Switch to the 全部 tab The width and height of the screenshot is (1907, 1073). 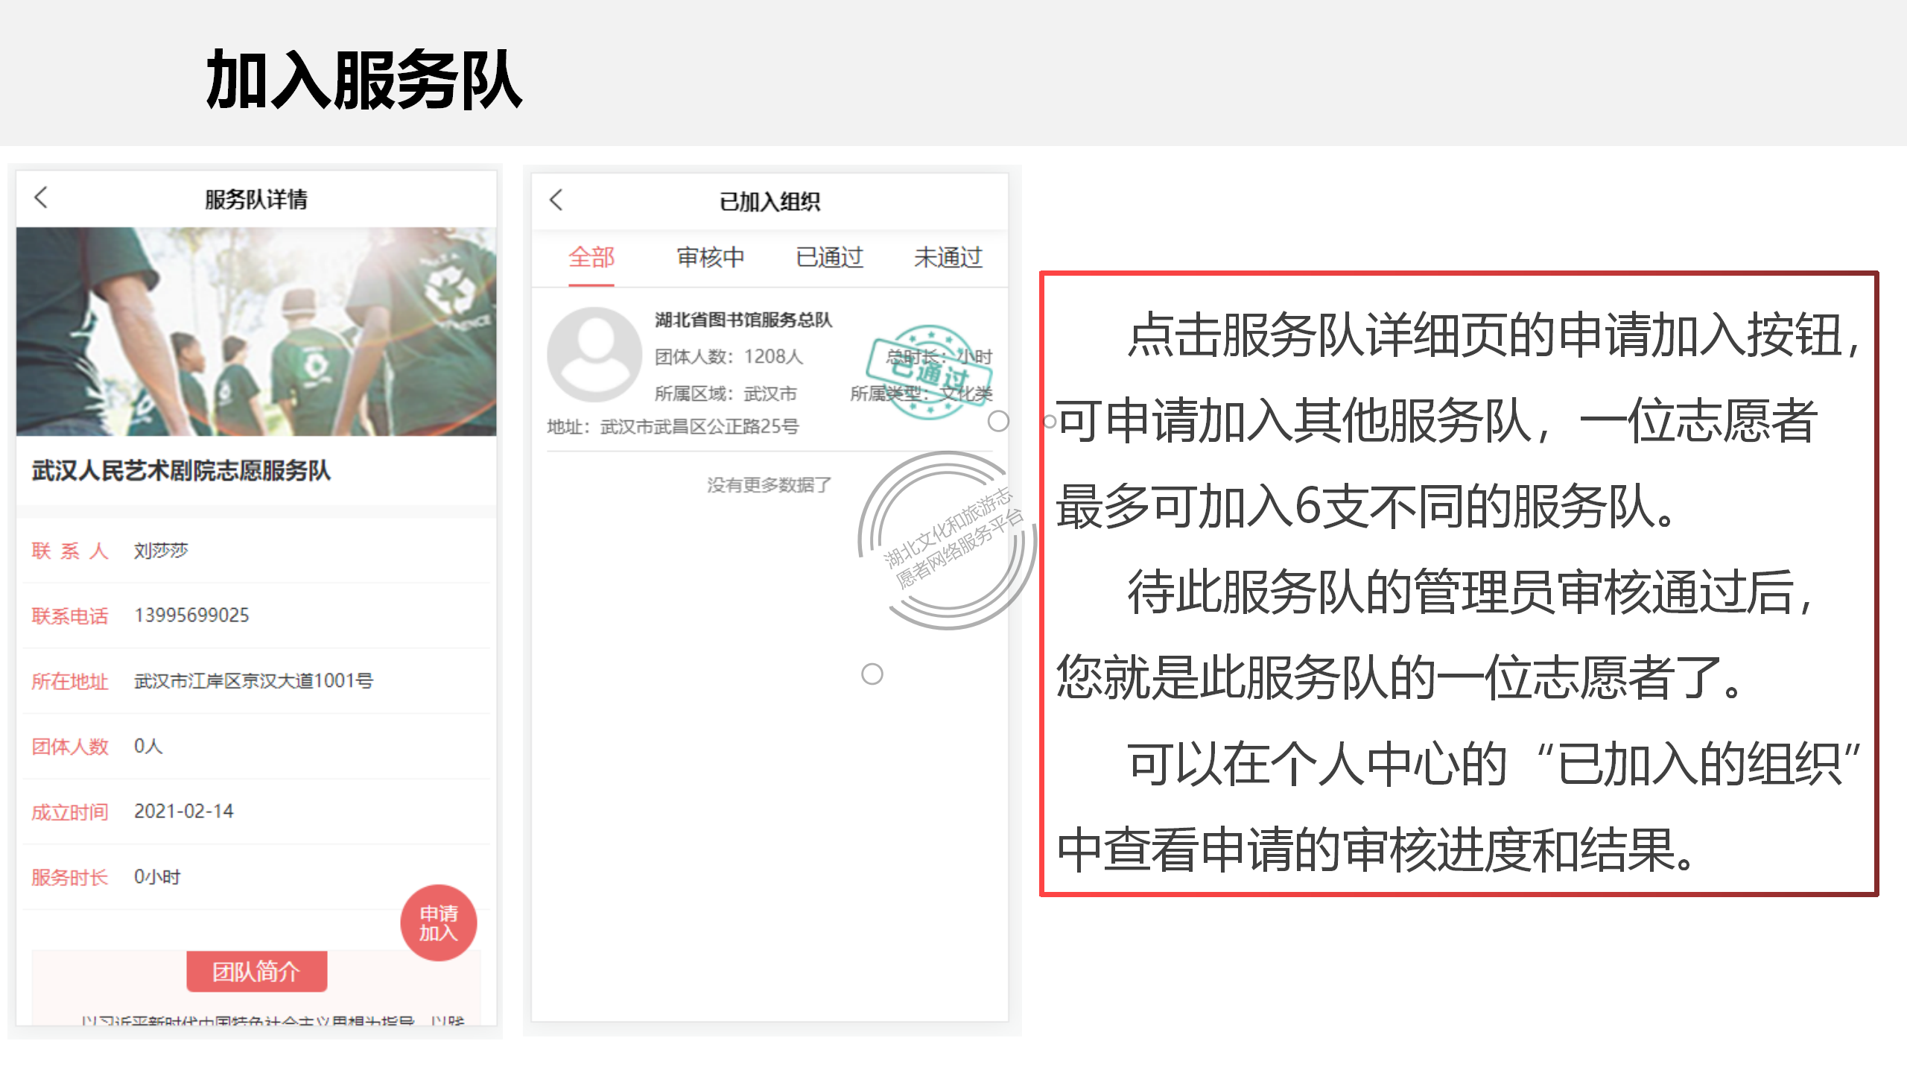tap(591, 258)
